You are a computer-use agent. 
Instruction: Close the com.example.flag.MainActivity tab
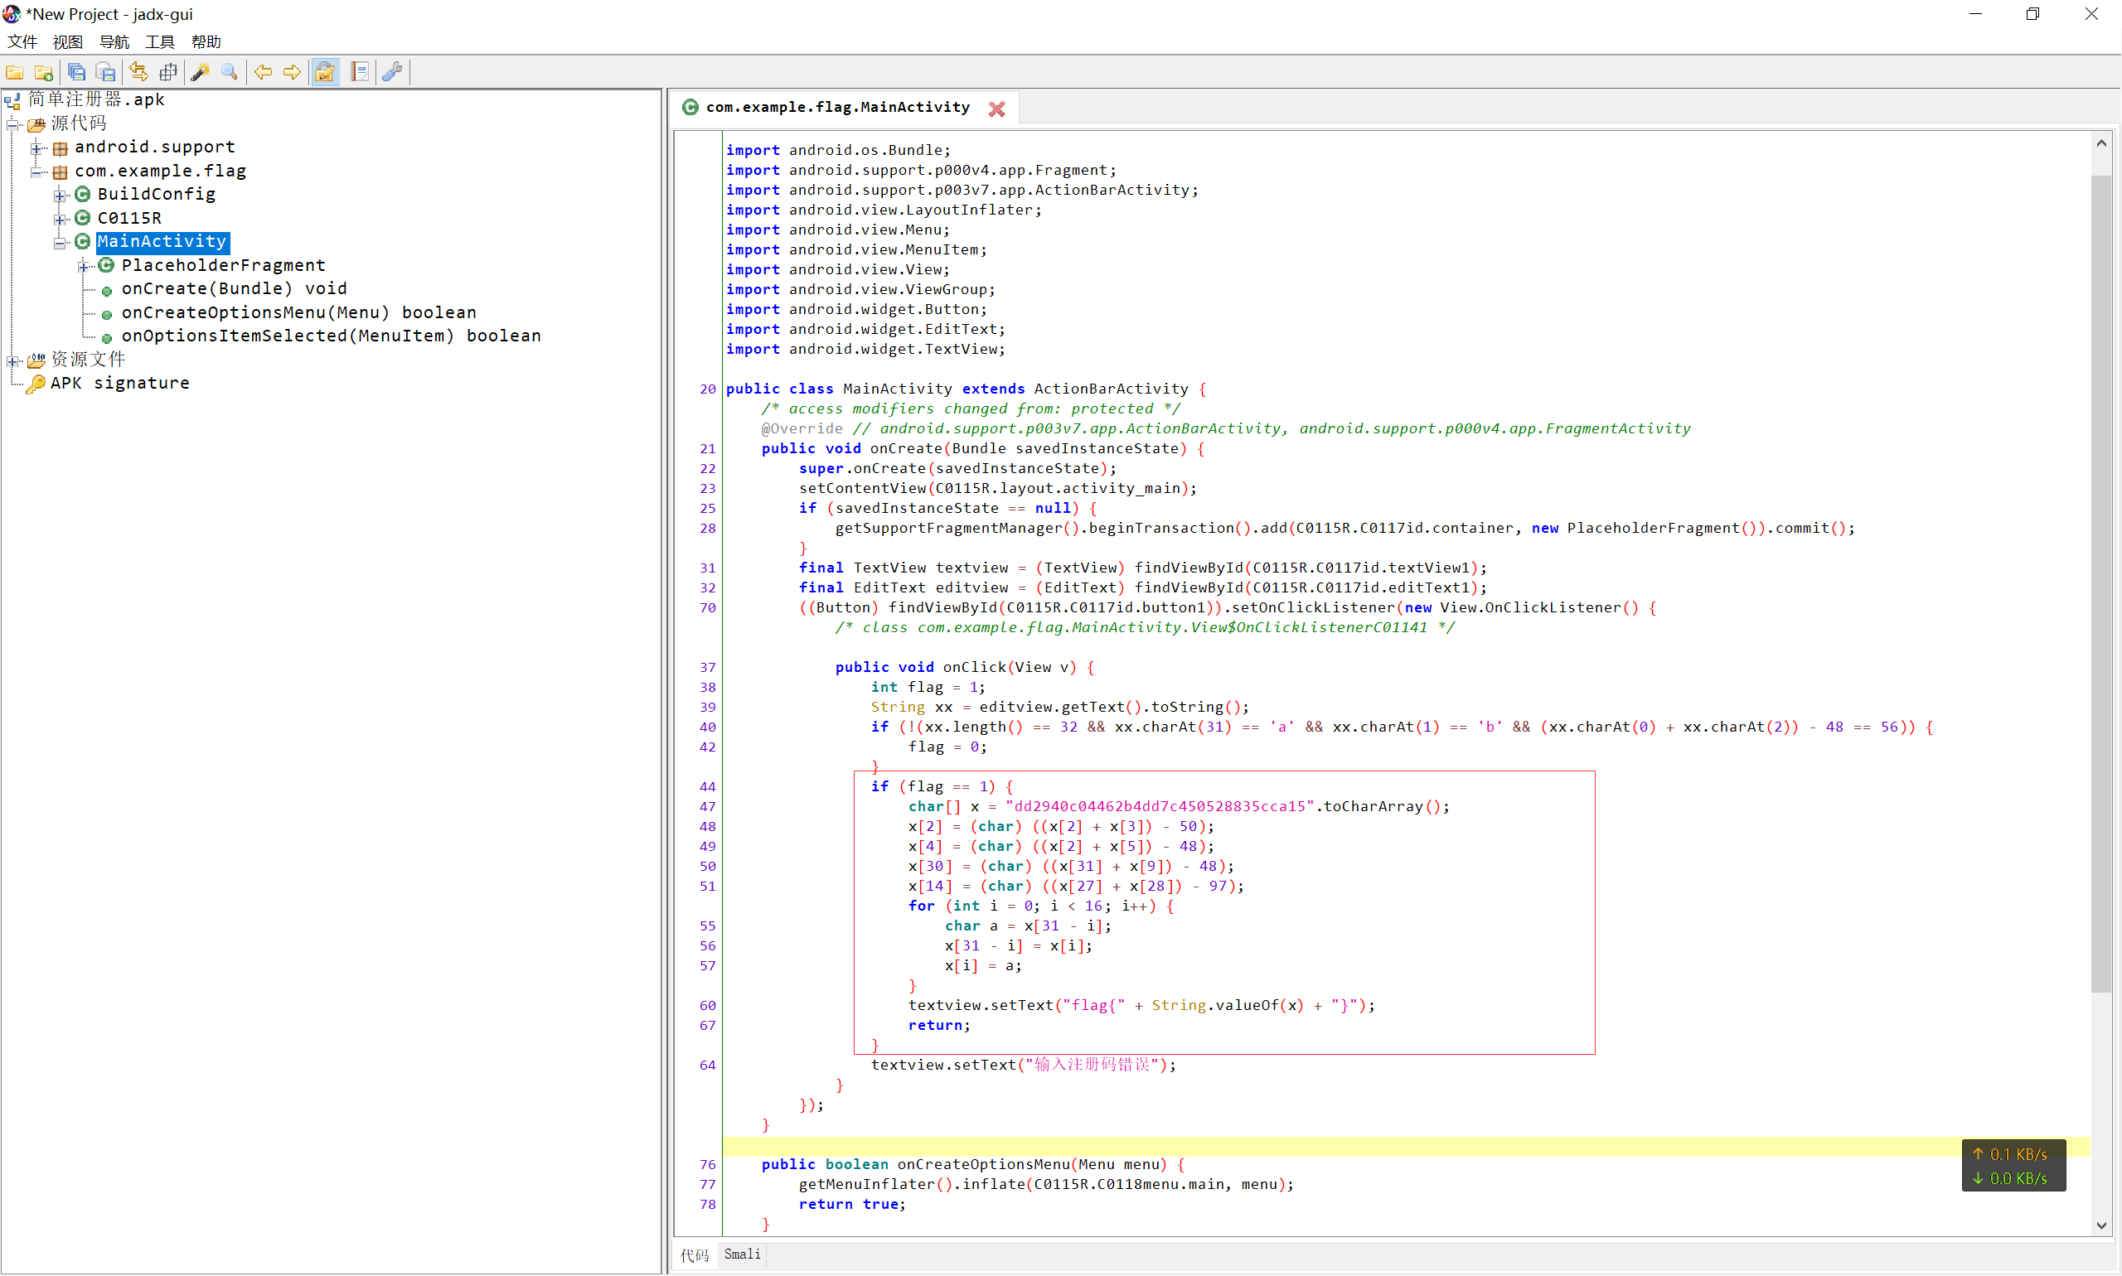pyautogui.click(x=996, y=109)
